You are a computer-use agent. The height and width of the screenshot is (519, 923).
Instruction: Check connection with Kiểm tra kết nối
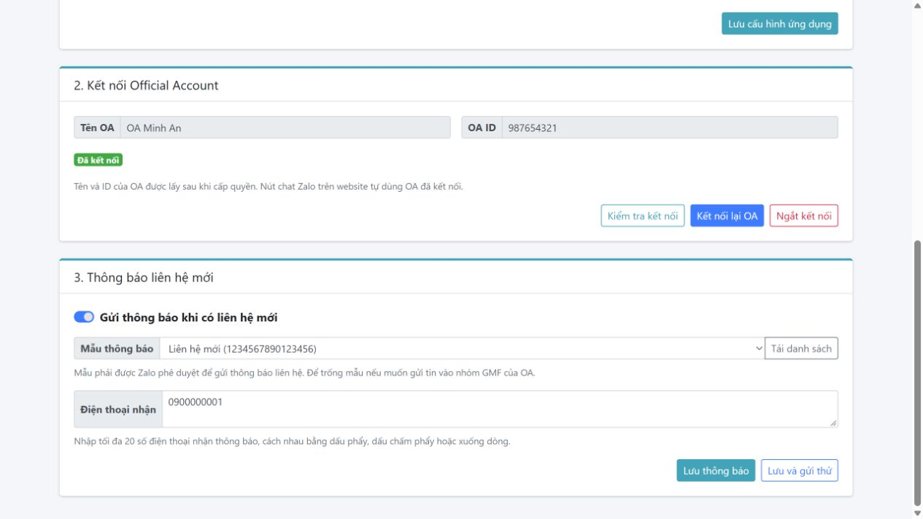(643, 216)
